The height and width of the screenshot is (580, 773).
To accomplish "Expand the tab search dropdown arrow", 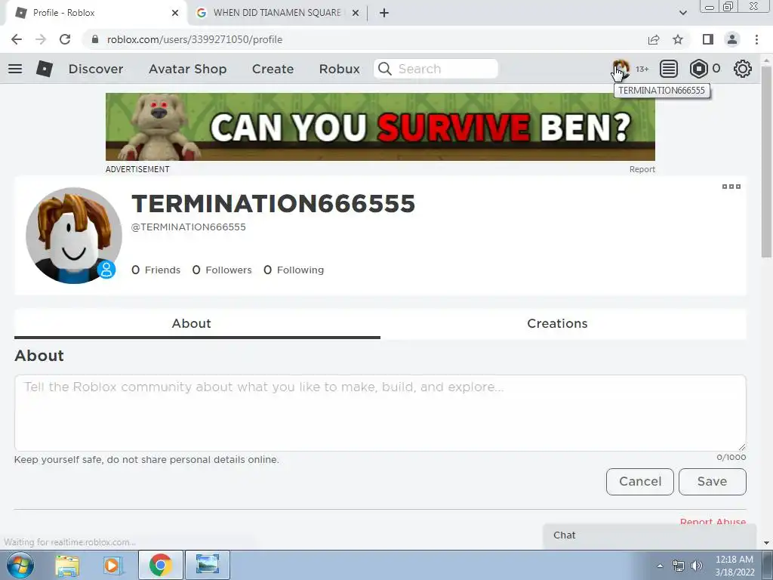I will click(x=682, y=13).
